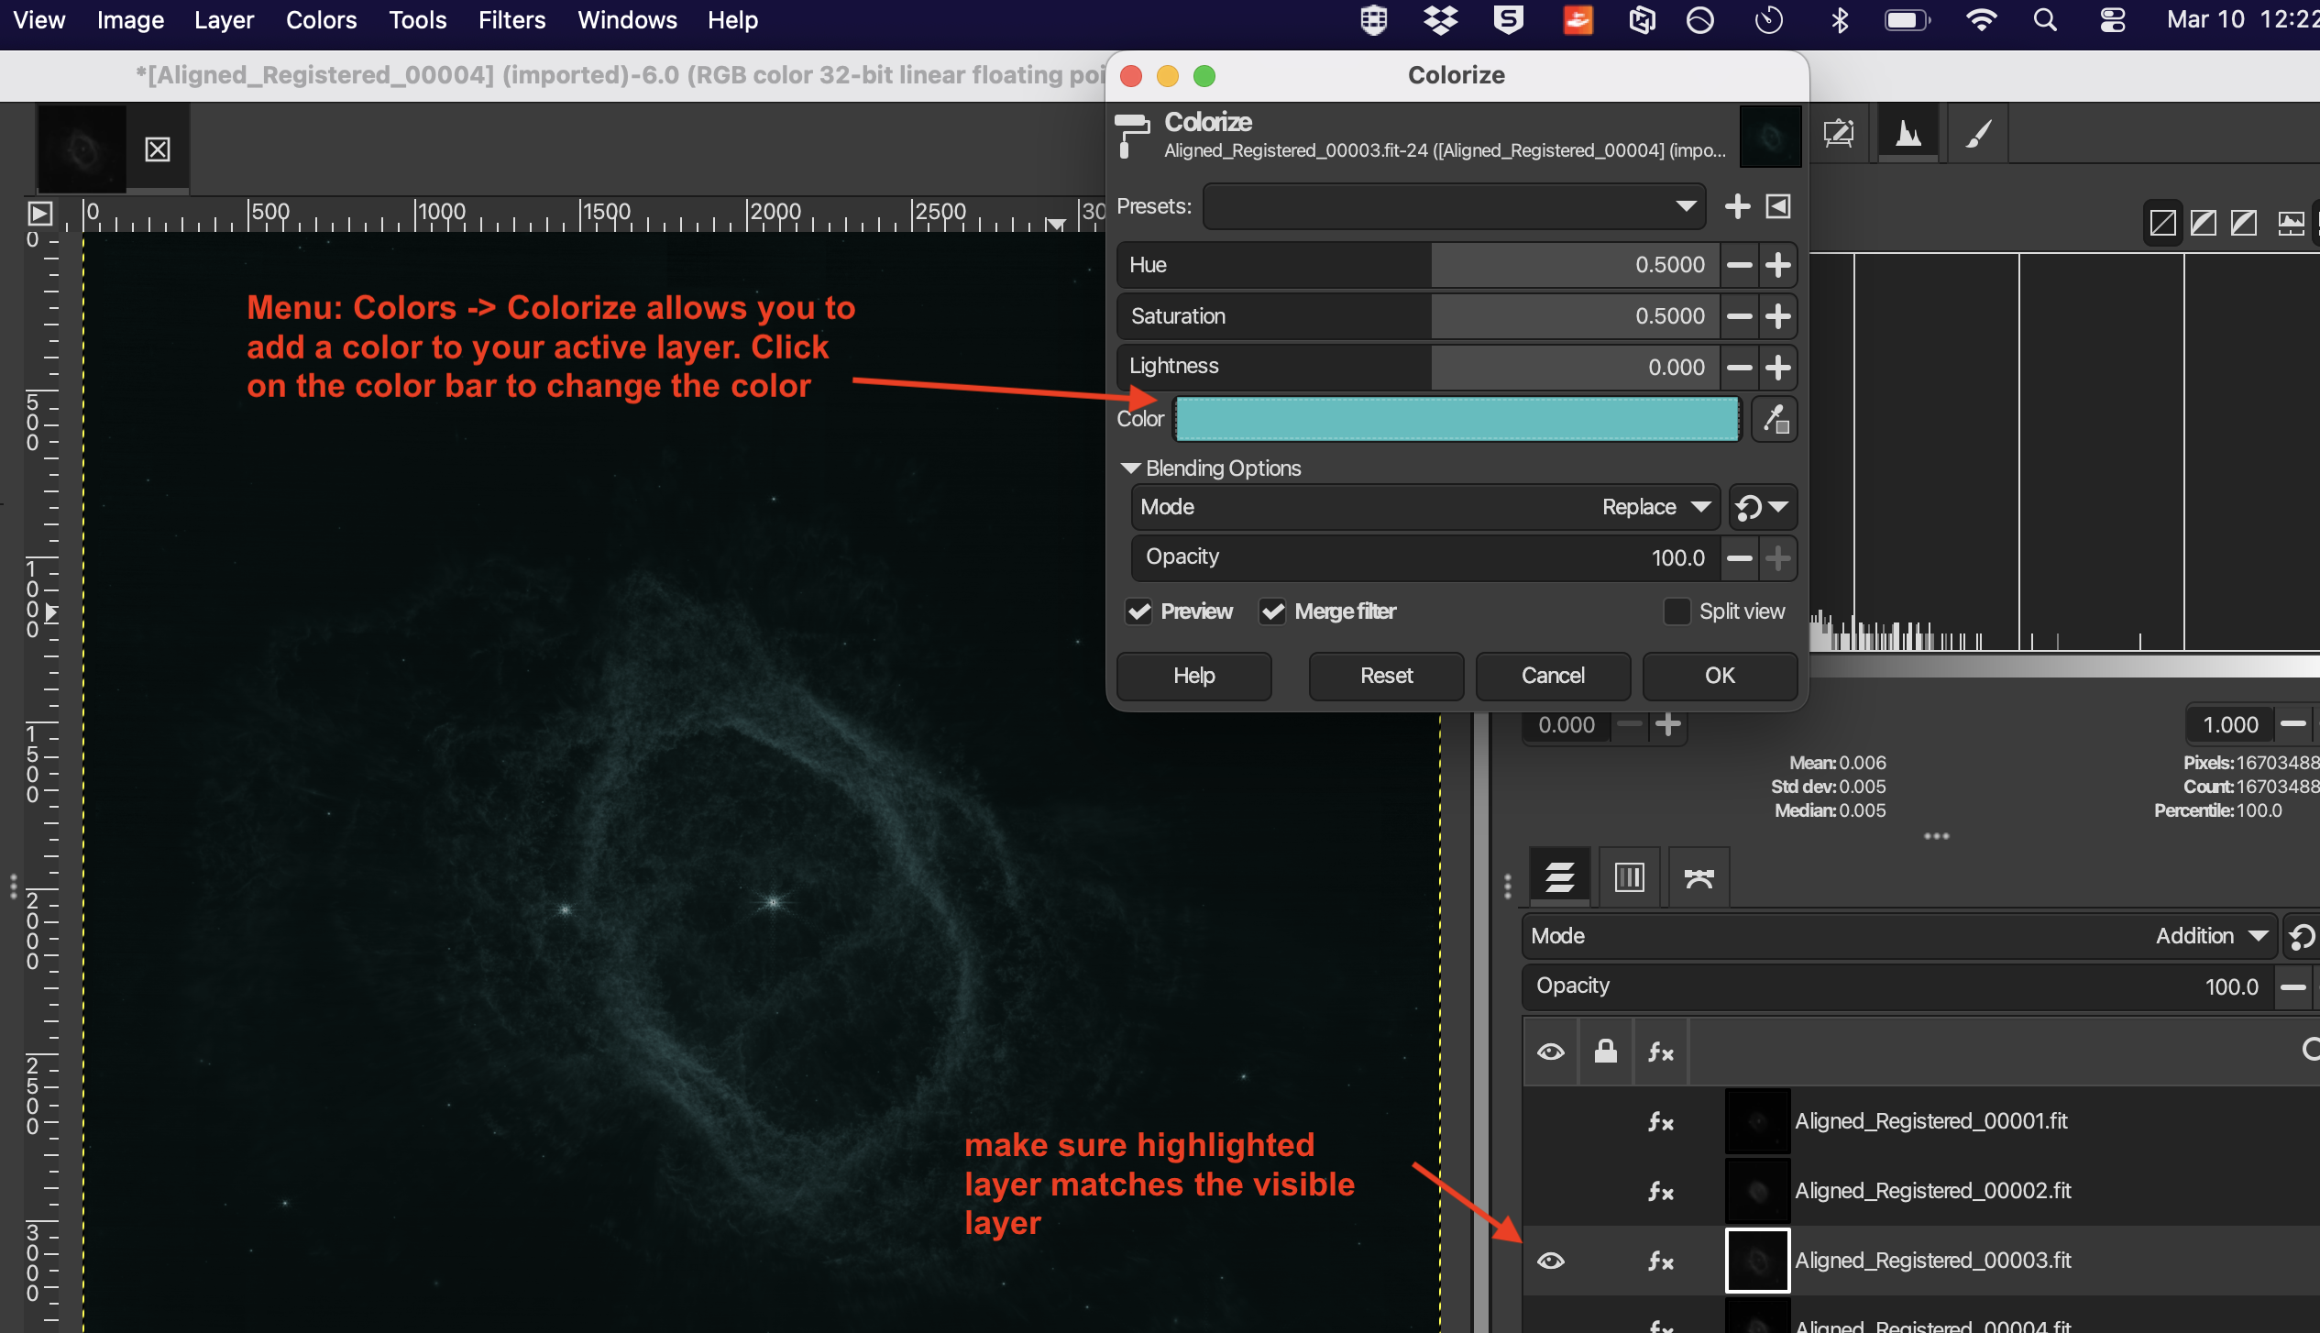Toggle the Preview checkbox

[1139, 611]
